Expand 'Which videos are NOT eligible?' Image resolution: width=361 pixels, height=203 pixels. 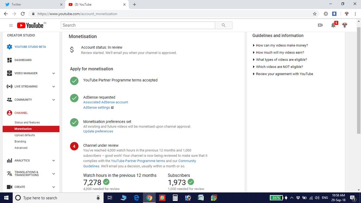click(x=278, y=67)
